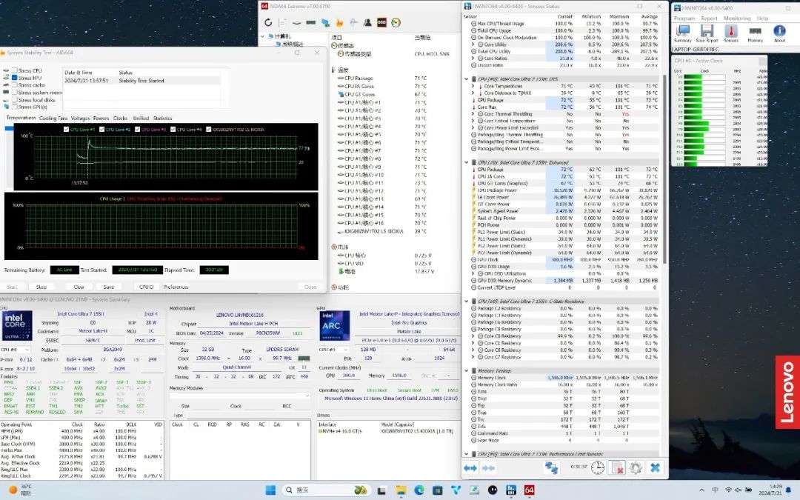The width and height of the screenshot is (800, 500).
Task: Reset sensor values with clock icon
Action: click(597, 467)
